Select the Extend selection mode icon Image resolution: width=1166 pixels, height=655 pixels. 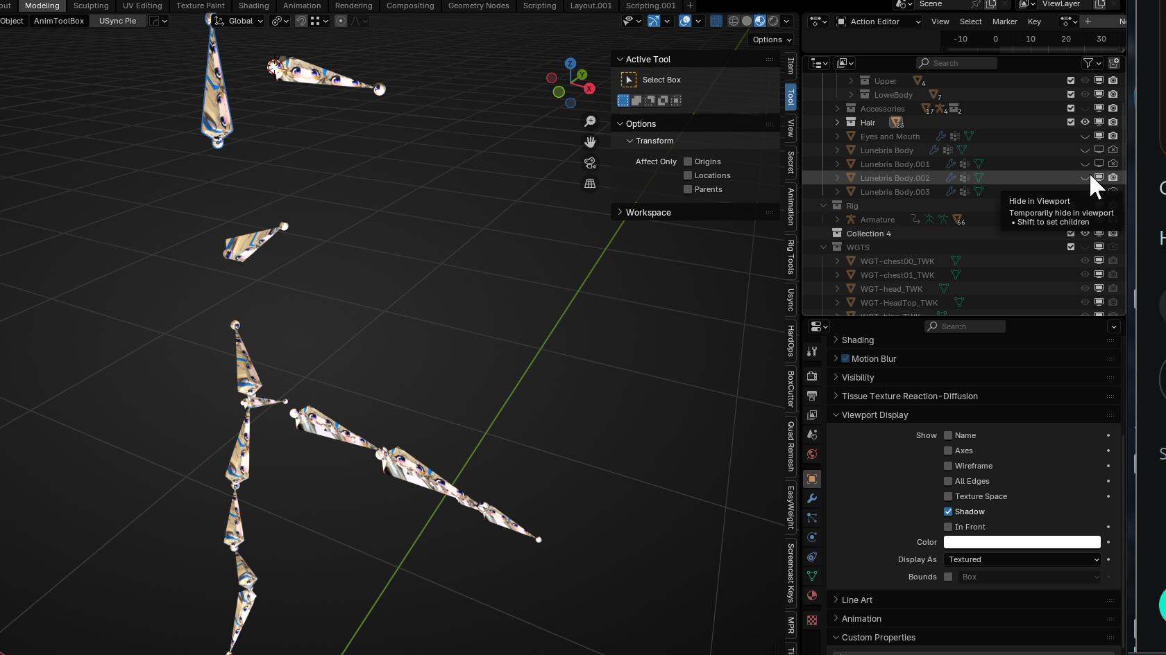636,101
